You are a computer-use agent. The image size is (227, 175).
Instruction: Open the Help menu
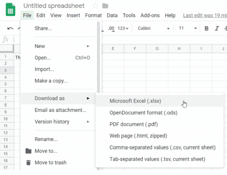(x=170, y=15)
